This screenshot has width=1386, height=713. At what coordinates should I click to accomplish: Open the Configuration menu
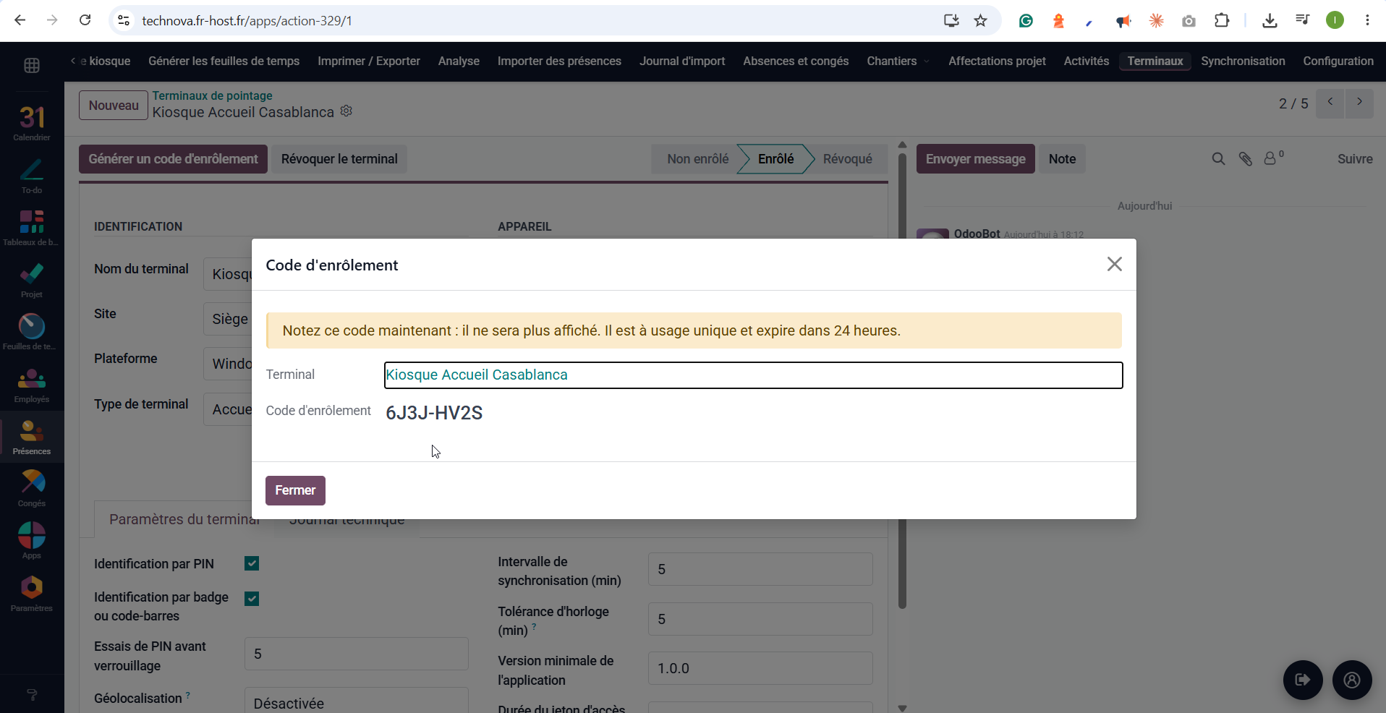coord(1338,61)
